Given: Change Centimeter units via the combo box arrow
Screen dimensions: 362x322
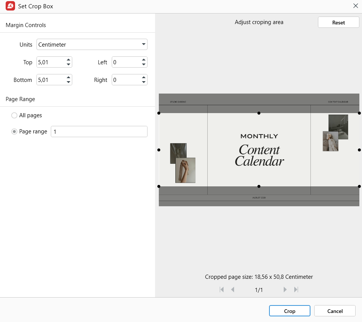Looking at the screenshot, I should [143, 44].
